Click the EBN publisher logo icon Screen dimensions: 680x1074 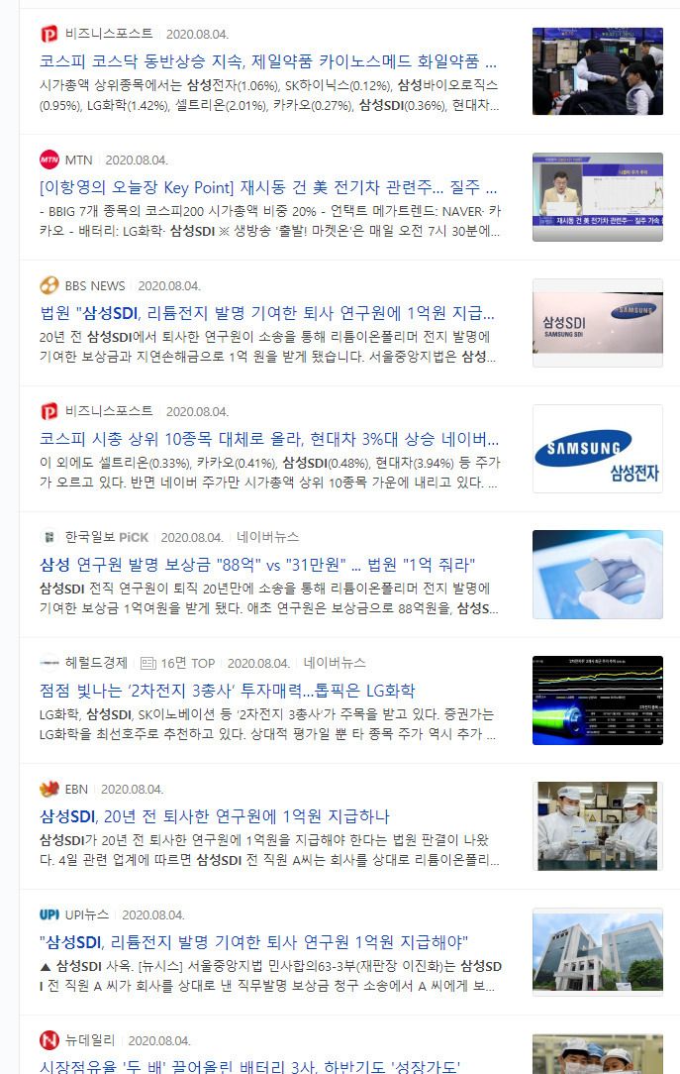point(49,789)
